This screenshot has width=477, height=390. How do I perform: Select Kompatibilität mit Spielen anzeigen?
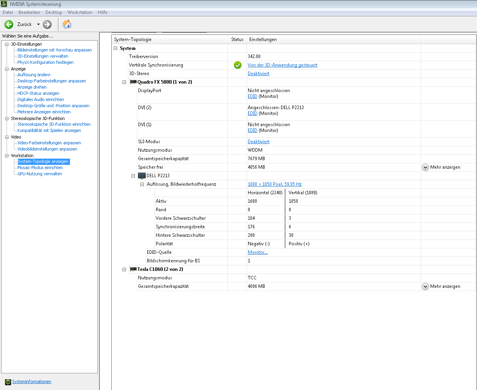[x=49, y=130]
